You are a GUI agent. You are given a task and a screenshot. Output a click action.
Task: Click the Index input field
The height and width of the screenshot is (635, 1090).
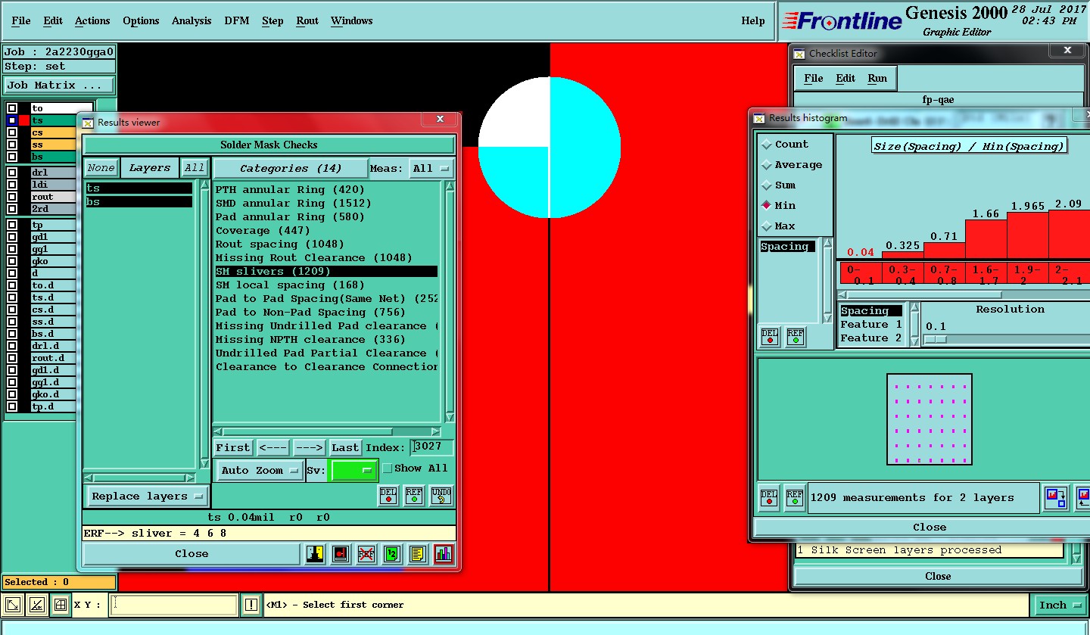(432, 447)
